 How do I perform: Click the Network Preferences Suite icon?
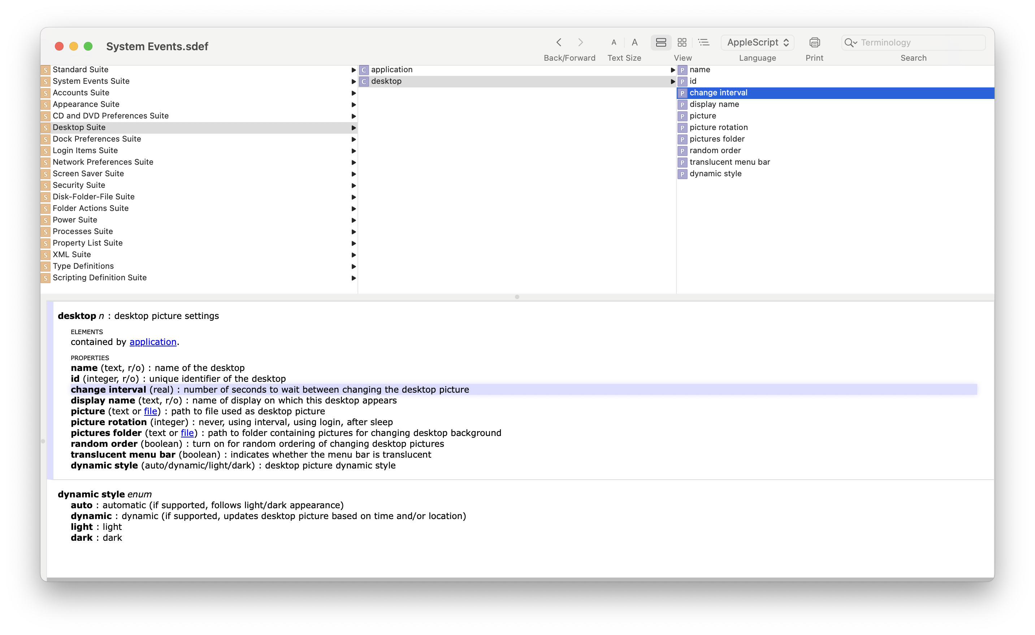point(46,162)
